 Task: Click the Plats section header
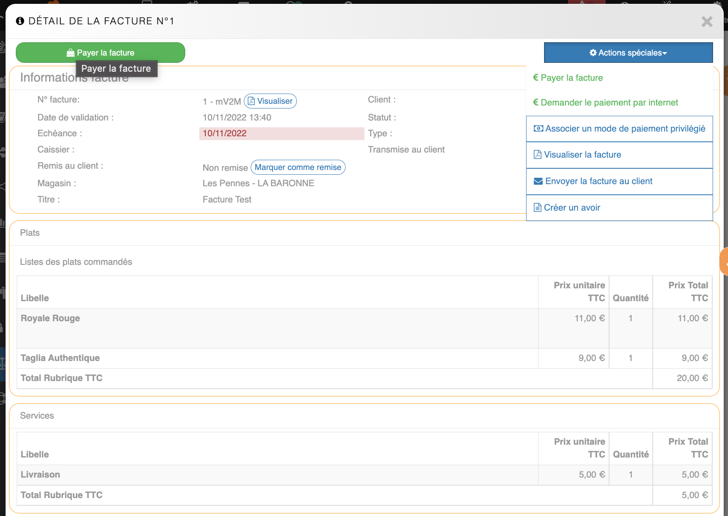click(30, 233)
